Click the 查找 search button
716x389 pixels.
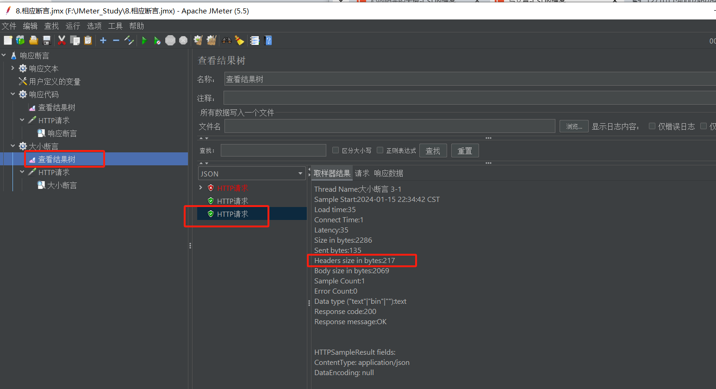(433, 151)
